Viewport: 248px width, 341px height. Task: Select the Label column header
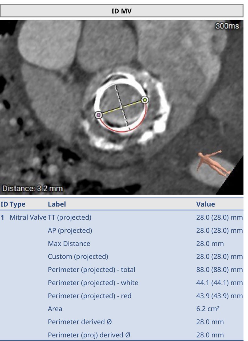click(57, 204)
